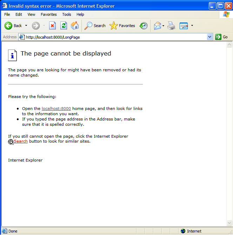Click inside the Address URL field
233x235 pixels.
[x=112, y=37]
